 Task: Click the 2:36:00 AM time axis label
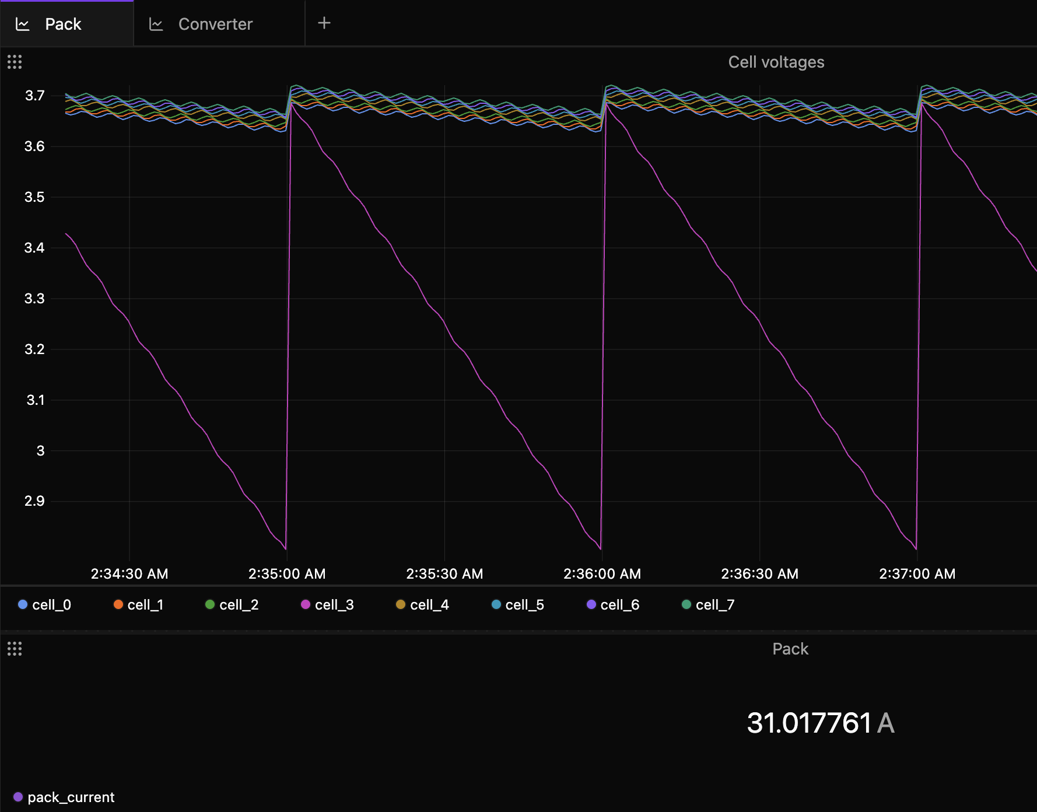click(x=602, y=574)
